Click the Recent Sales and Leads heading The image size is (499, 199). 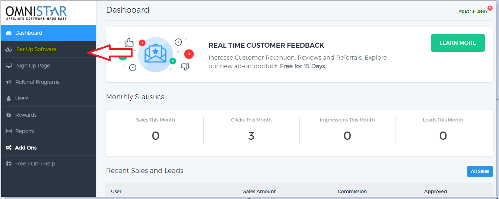[145, 171]
